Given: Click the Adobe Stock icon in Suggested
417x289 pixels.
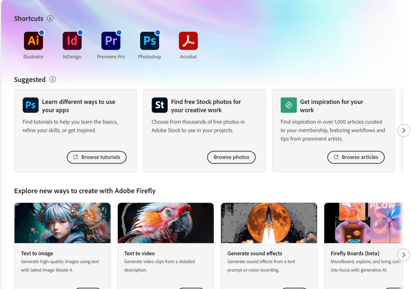Looking at the screenshot, I should (x=160, y=105).
